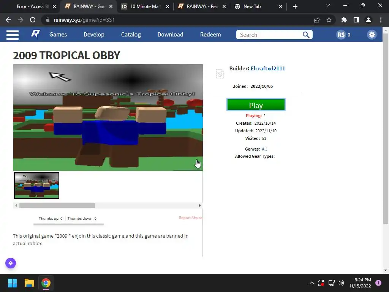Open the Games menu item

(x=58, y=35)
